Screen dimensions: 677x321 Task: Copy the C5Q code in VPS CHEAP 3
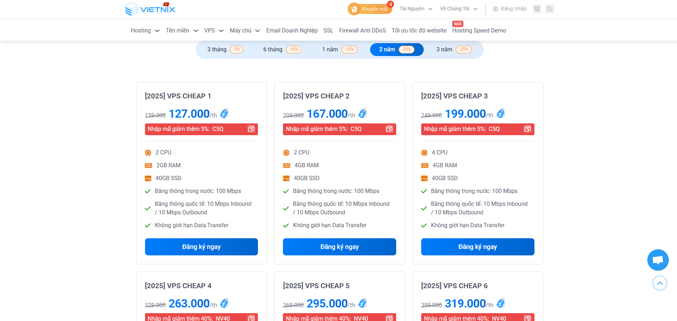click(527, 129)
